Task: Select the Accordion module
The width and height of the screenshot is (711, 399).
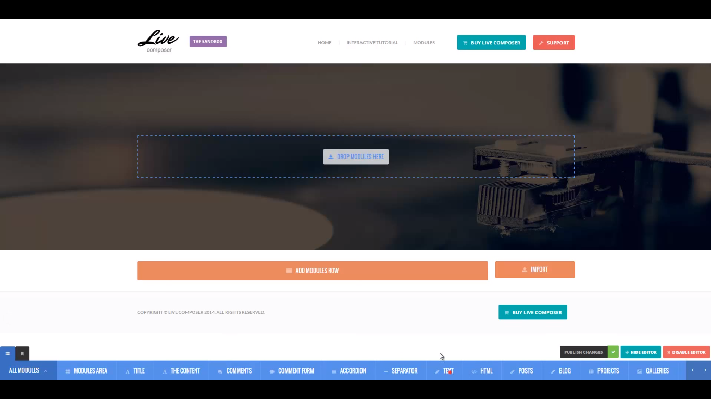Action: coord(349,371)
